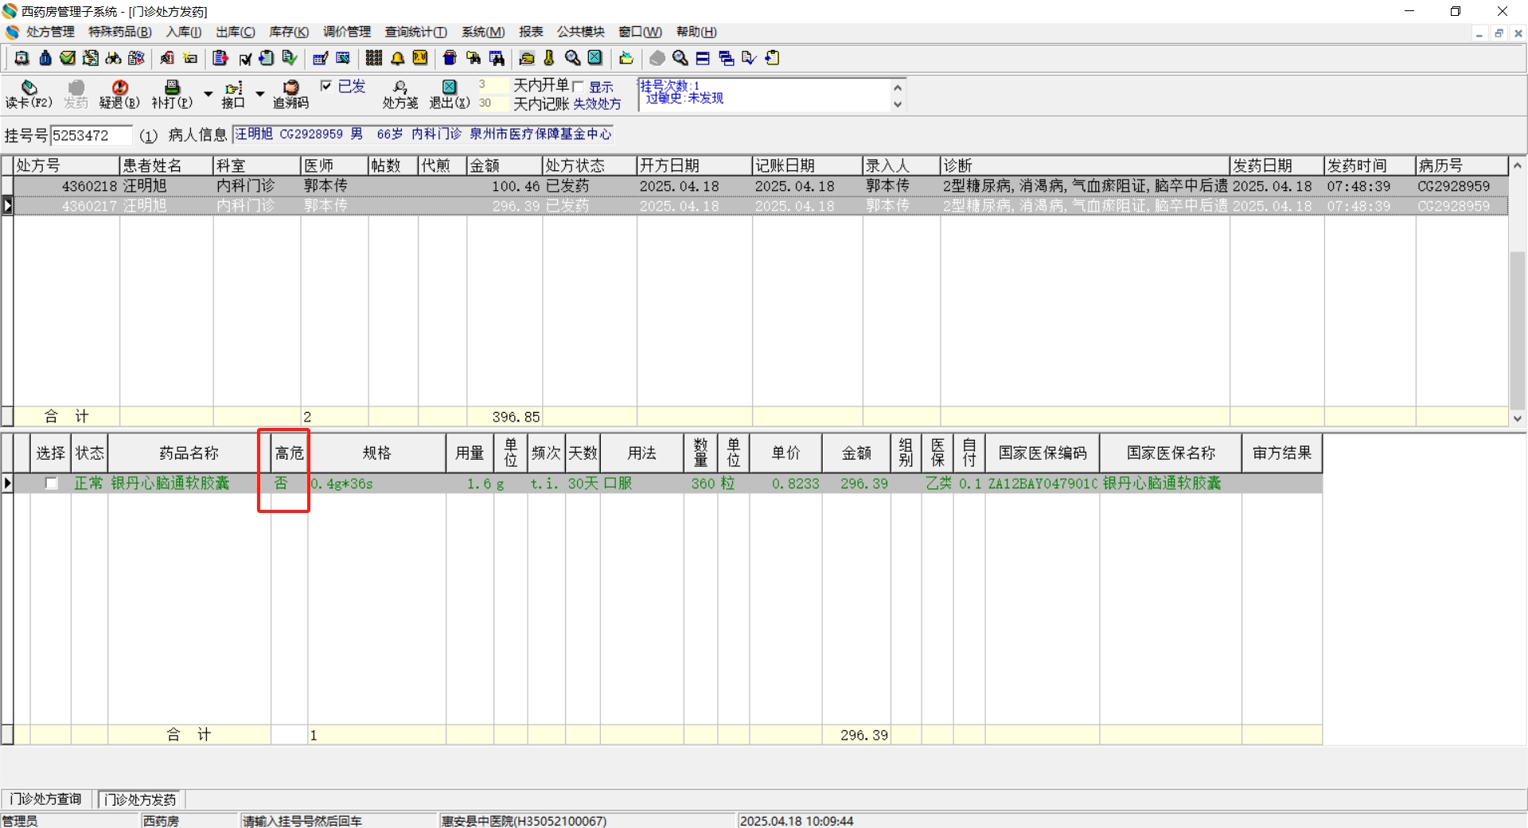Click the yellow bell icon in toolbar

click(x=397, y=58)
